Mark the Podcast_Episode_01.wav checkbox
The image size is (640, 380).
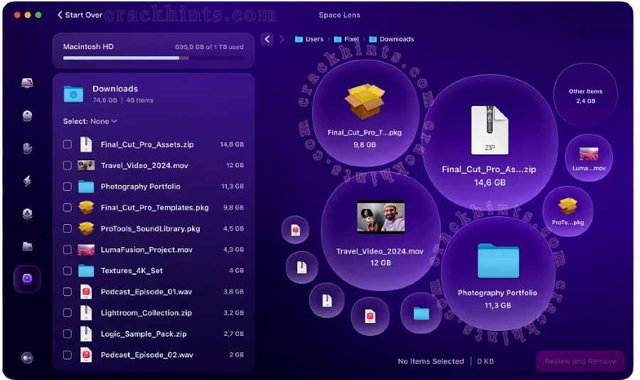point(68,292)
